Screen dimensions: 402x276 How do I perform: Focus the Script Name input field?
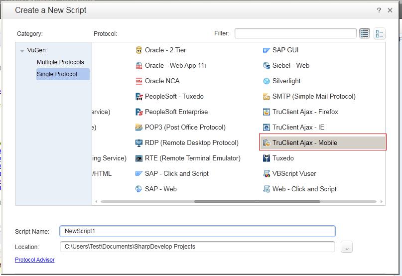197,231
